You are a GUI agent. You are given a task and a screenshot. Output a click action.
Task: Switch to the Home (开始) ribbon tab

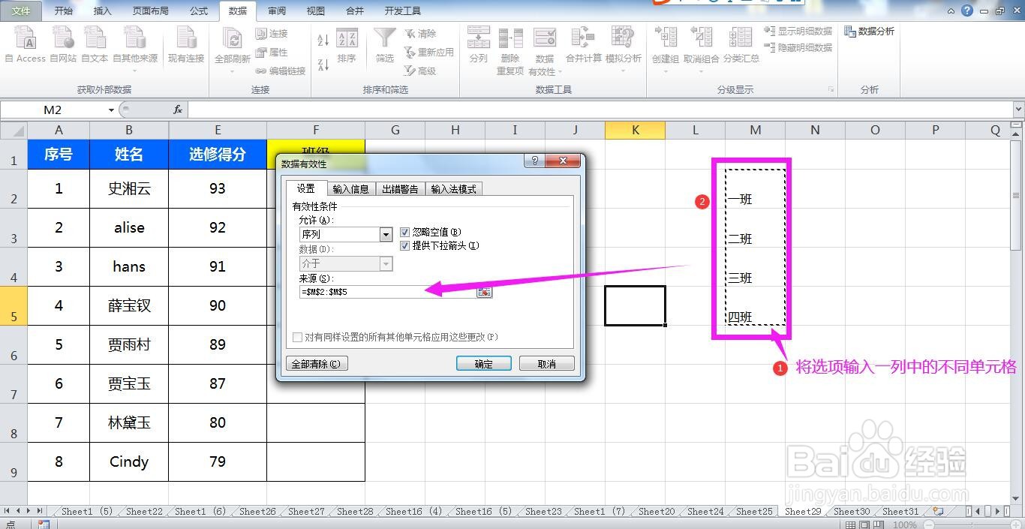point(65,11)
